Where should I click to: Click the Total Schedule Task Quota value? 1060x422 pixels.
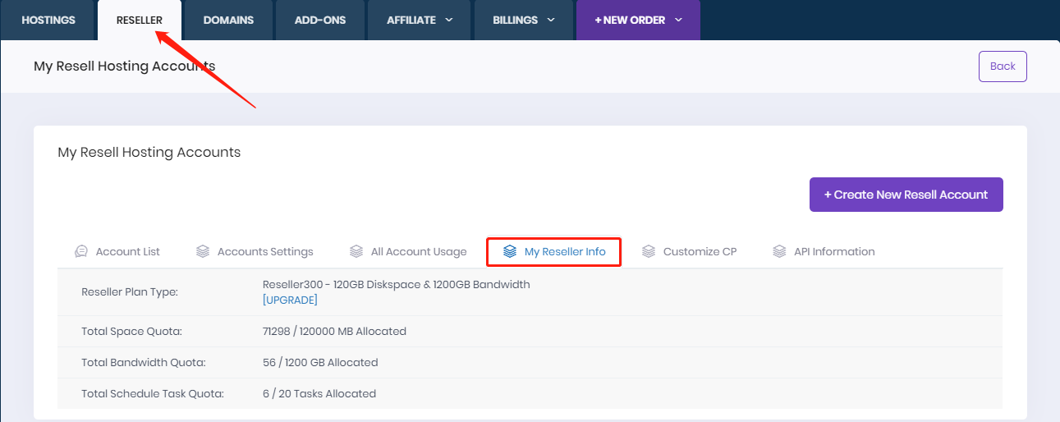point(319,393)
